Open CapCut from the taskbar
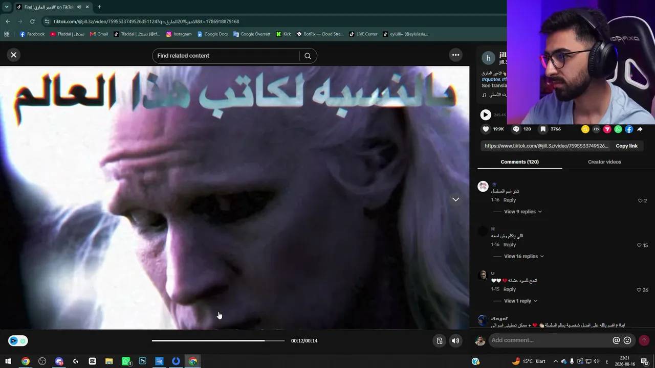This screenshot has width=655, height=368. [x=92, y=361]
